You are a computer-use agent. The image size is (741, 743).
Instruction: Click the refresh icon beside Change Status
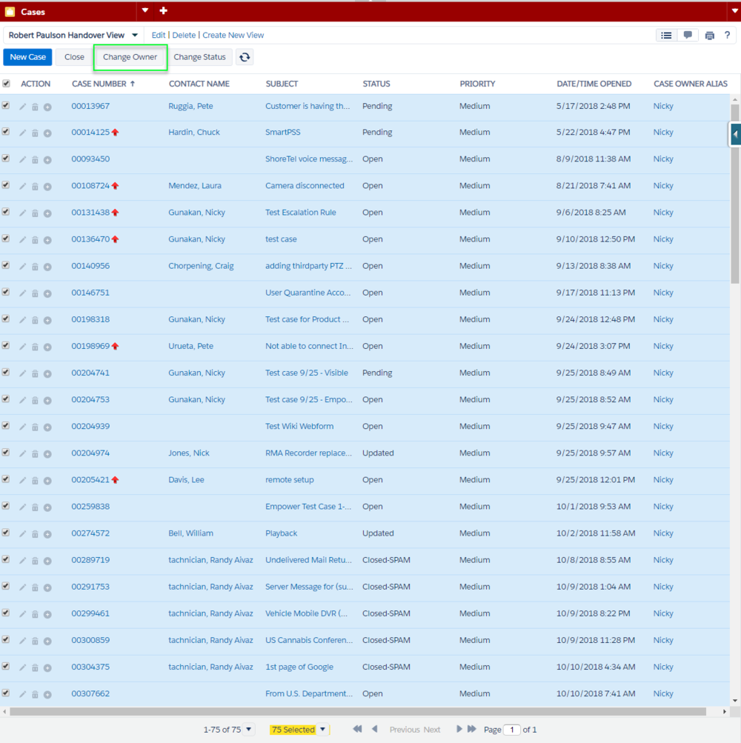point(245,57)
